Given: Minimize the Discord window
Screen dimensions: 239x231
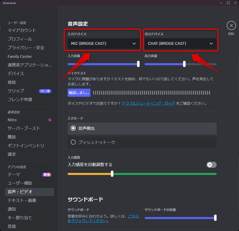Looking at the screenshot, I should 221,3.
